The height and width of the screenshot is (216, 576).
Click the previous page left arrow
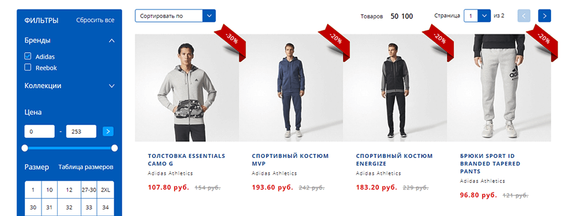(x=524, y=16)
